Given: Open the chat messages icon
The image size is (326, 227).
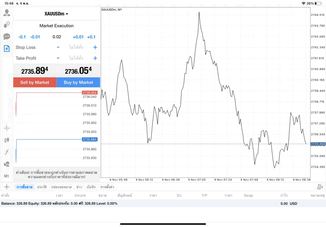Looking at the screenshot, I should coord(7,37).
